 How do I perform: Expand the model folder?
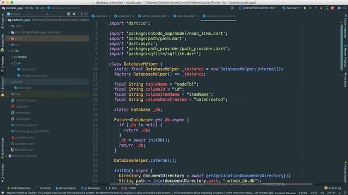coord(12,57)
